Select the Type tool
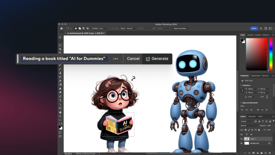The width and height of the screenshot is (275, 155). pyautogui.click(x=60, y=100)
